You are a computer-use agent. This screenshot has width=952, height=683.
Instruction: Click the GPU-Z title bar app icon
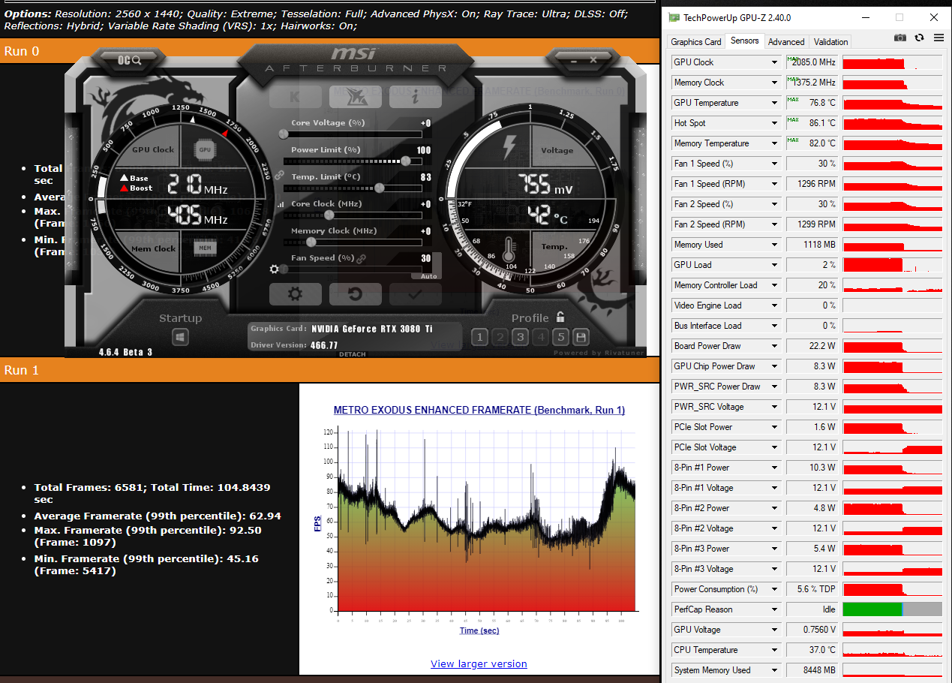tap(674, 17)
